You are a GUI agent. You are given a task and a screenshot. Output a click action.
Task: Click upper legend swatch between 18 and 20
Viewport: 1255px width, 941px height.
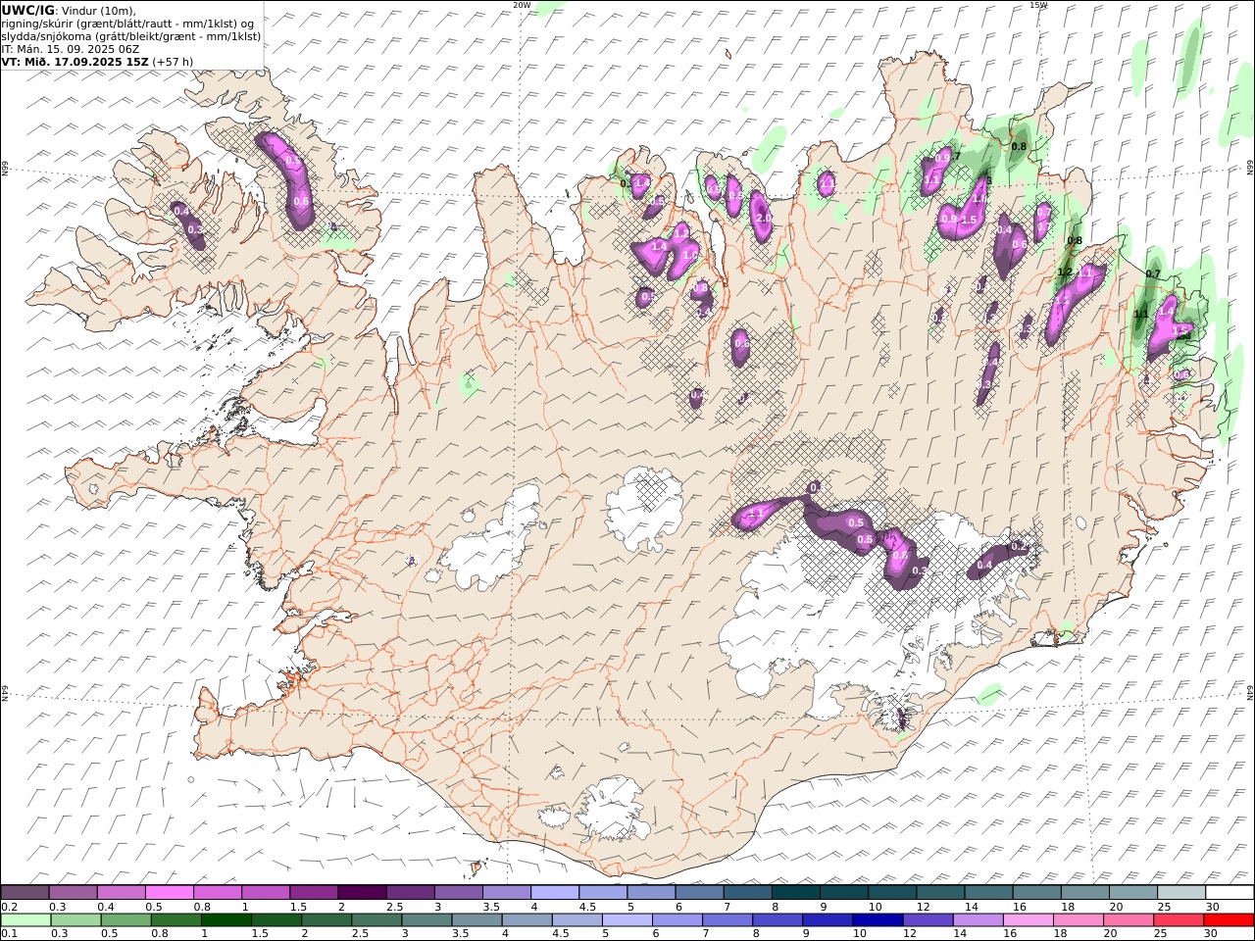coord(1086,892)
